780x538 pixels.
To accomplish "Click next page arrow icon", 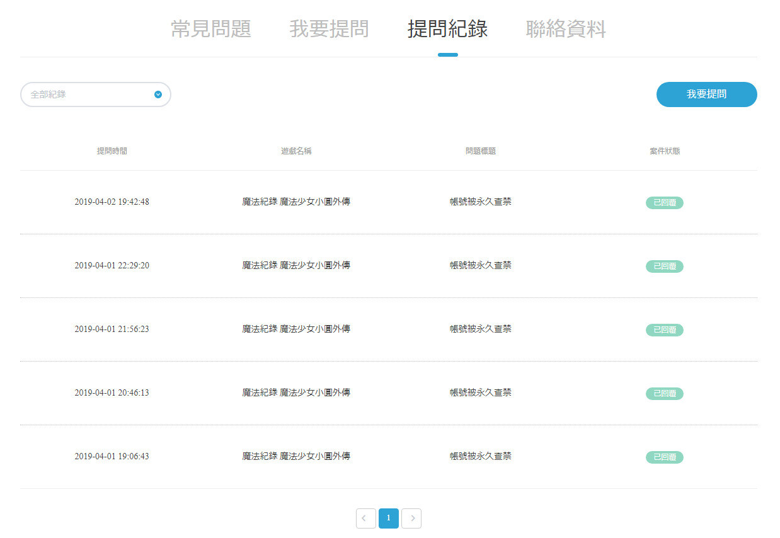I will click(411, 518).
